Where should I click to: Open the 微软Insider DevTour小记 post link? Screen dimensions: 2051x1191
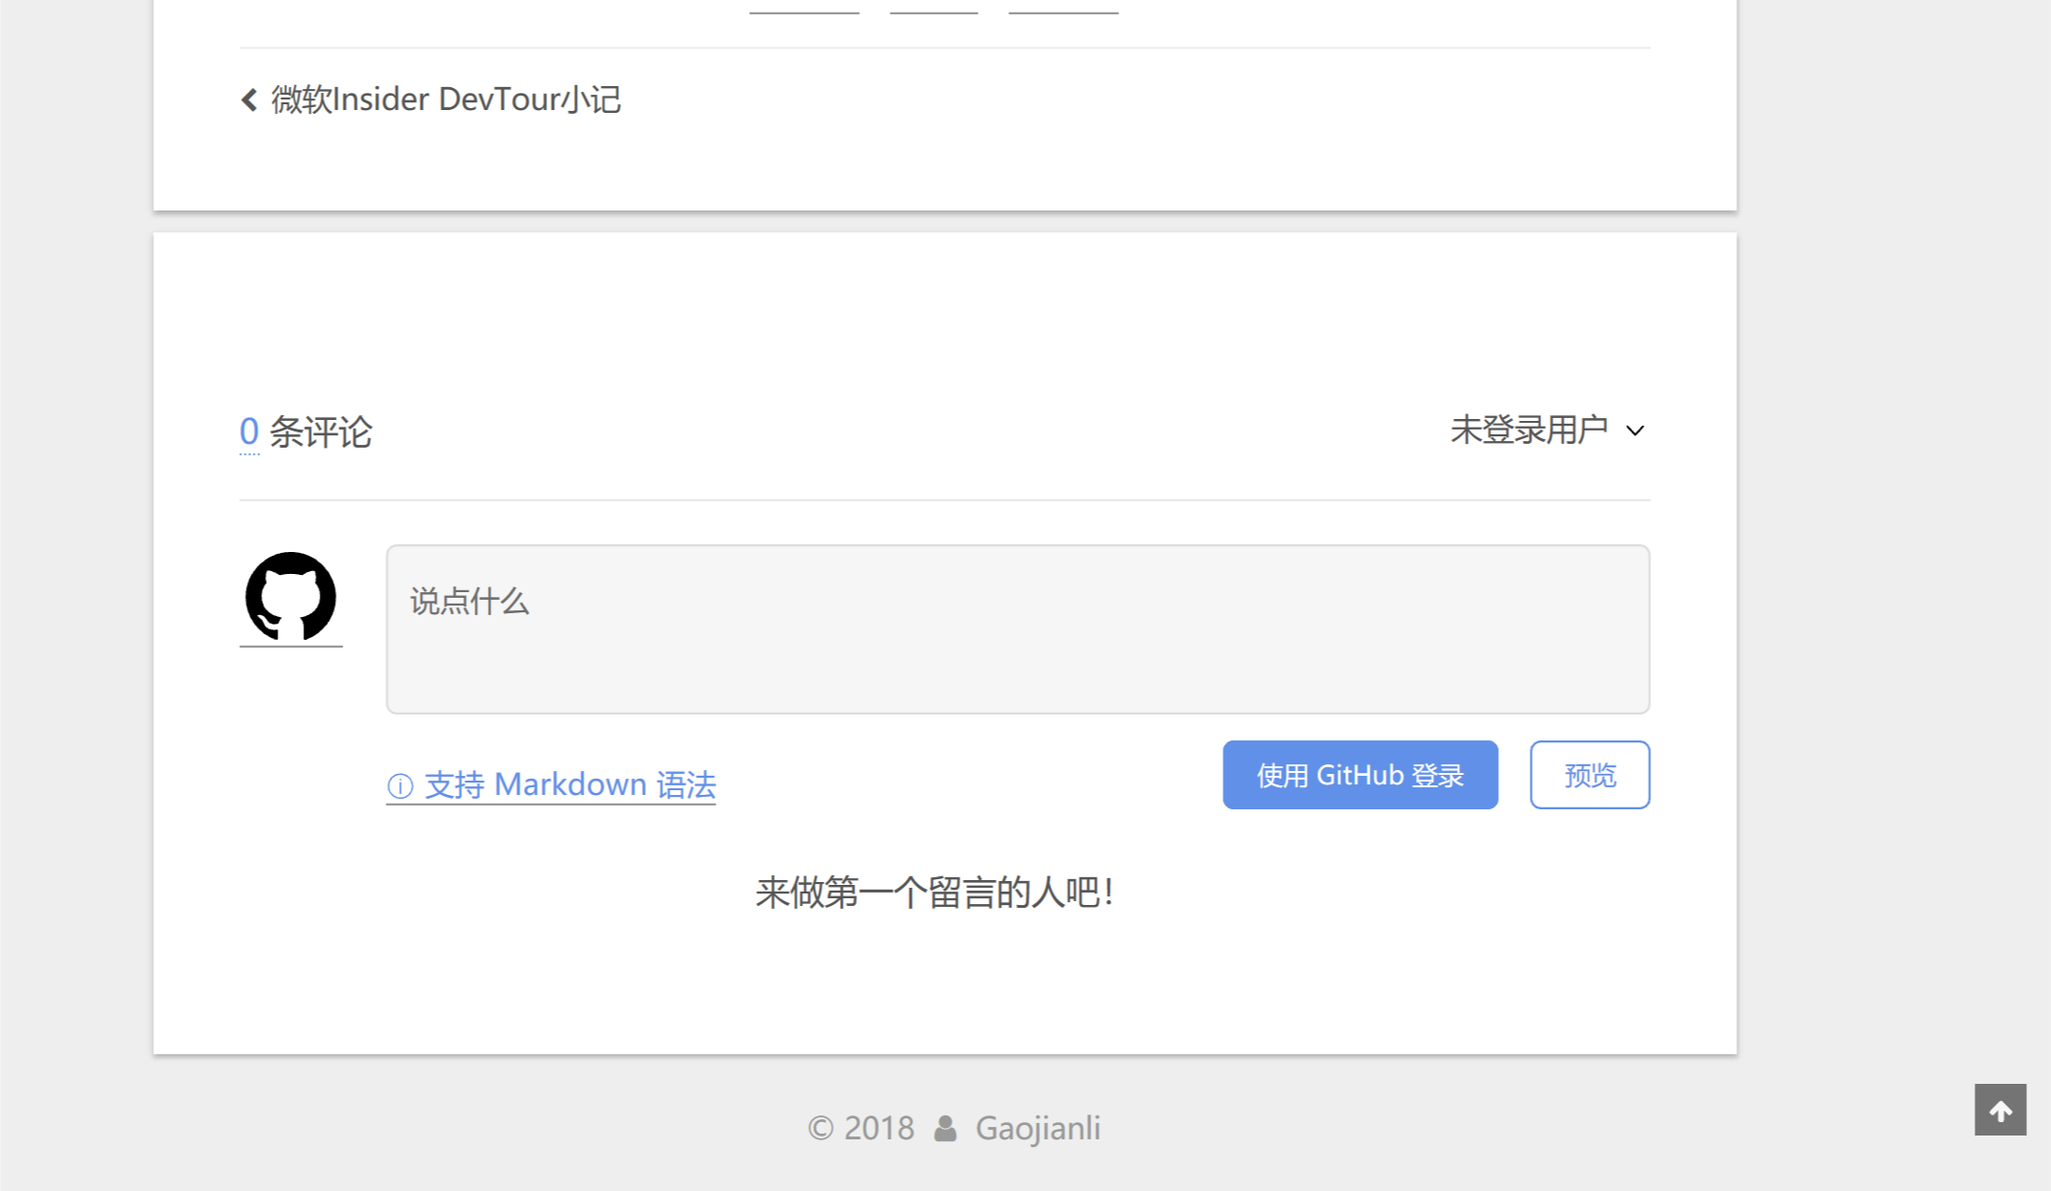tap(446, 99)
